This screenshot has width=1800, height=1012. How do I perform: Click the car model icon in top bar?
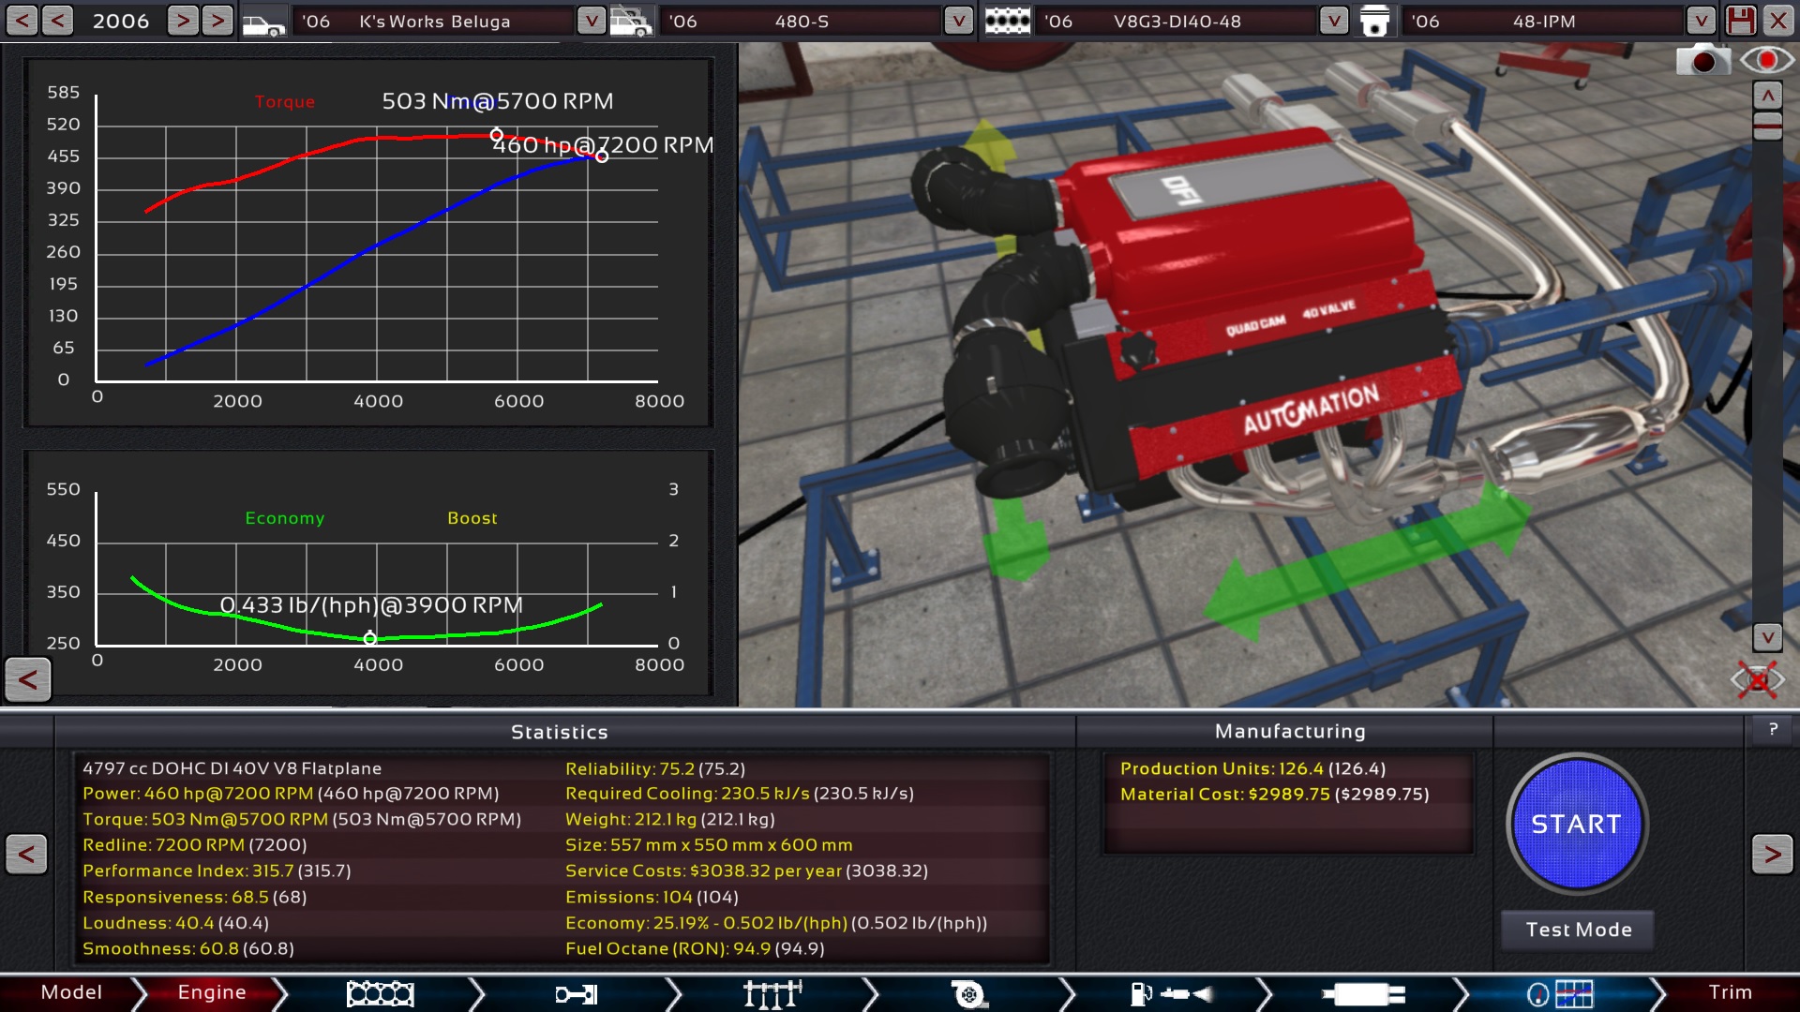(263, 22)
